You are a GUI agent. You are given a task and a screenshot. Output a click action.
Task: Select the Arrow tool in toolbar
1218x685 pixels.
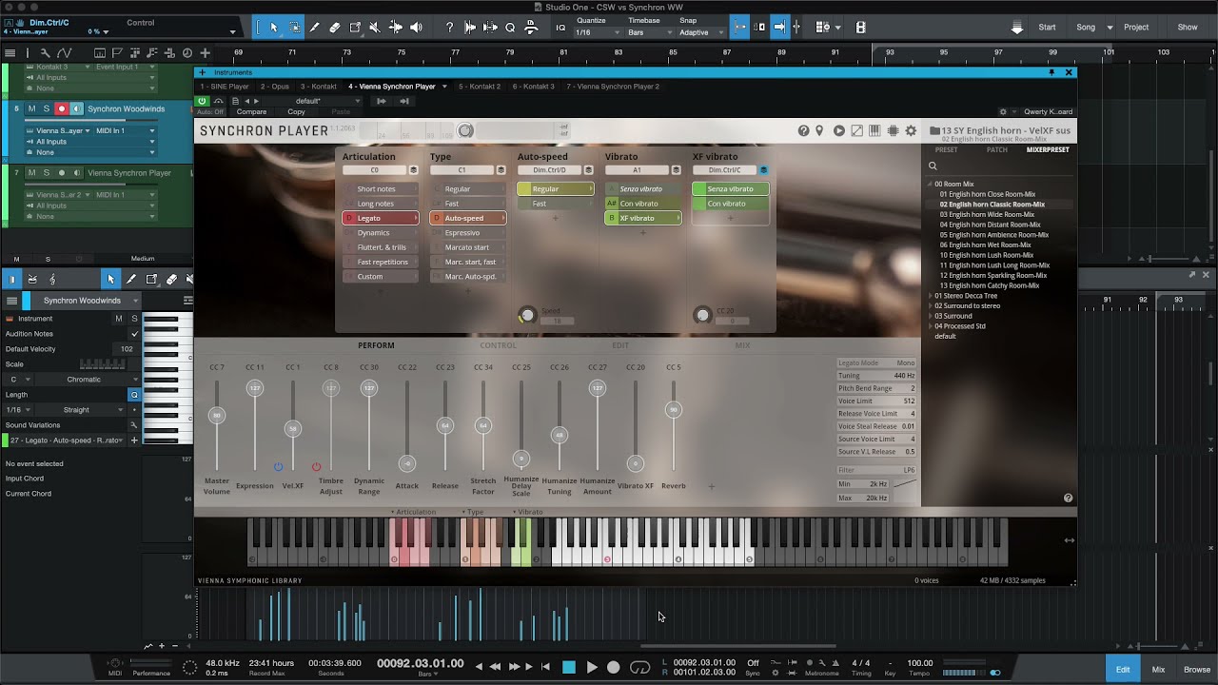pos(274,28)
